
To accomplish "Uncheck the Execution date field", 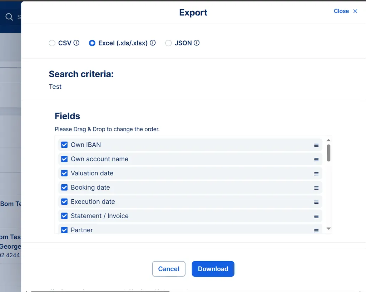I will tap(64, 201).
